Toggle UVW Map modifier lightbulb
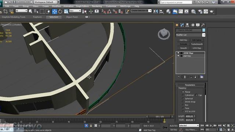The width and height of the screenshot is (235, 132). pyautogui.click(x=178, y=53)
